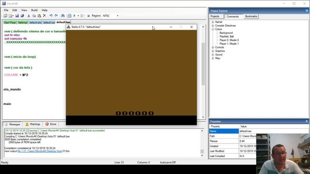Click the Copy toolbar icon
Viewport: 310px width, 174px height.
point(34,15)
